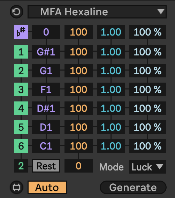This screenshot has width=175, height=198.
Task: Toggle the orange Auto button
Action: pyautogui.click(x=47, y=188)
